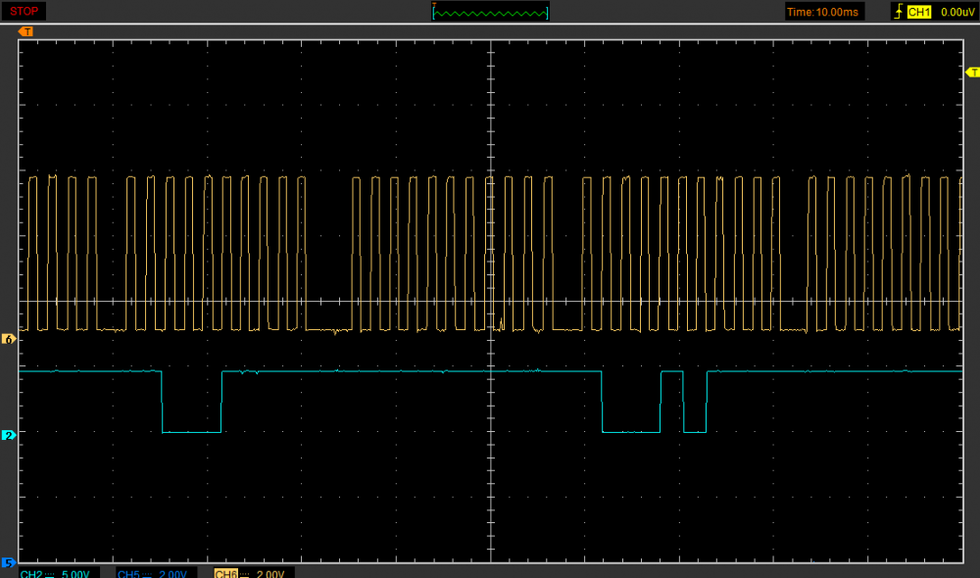Image resolution: width=980 pixels, height=578 pixels.
Task: Click the rising-edge trigger slope icon
Action: click(897, 12)
